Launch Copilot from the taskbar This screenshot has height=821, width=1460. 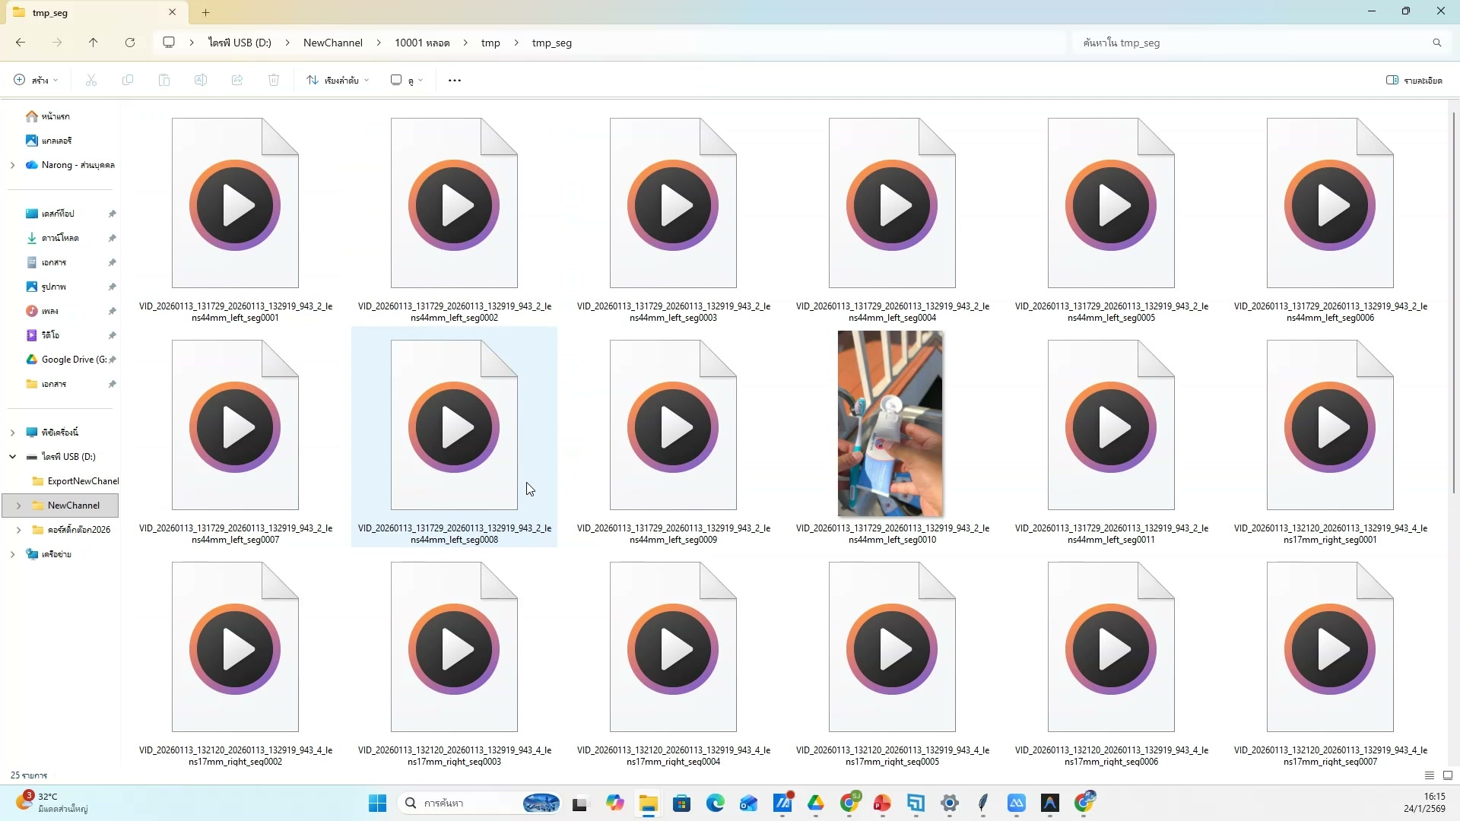tap(614, 803)
